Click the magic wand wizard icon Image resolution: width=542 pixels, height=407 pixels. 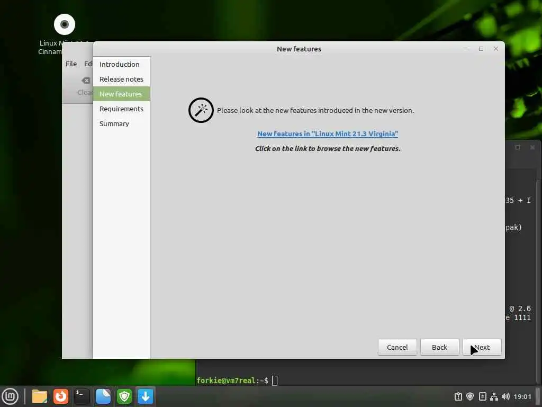click(x=201, y=110)
